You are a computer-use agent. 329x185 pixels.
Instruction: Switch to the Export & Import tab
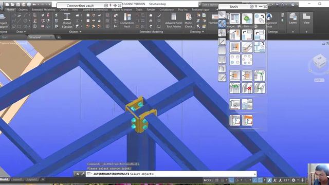click(122, 10)
